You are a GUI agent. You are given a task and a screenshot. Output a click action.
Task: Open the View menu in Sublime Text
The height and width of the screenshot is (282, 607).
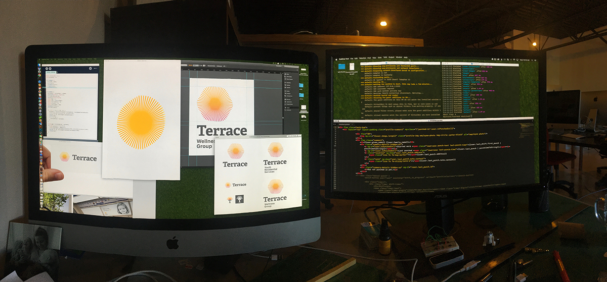[x=374, y=58]
